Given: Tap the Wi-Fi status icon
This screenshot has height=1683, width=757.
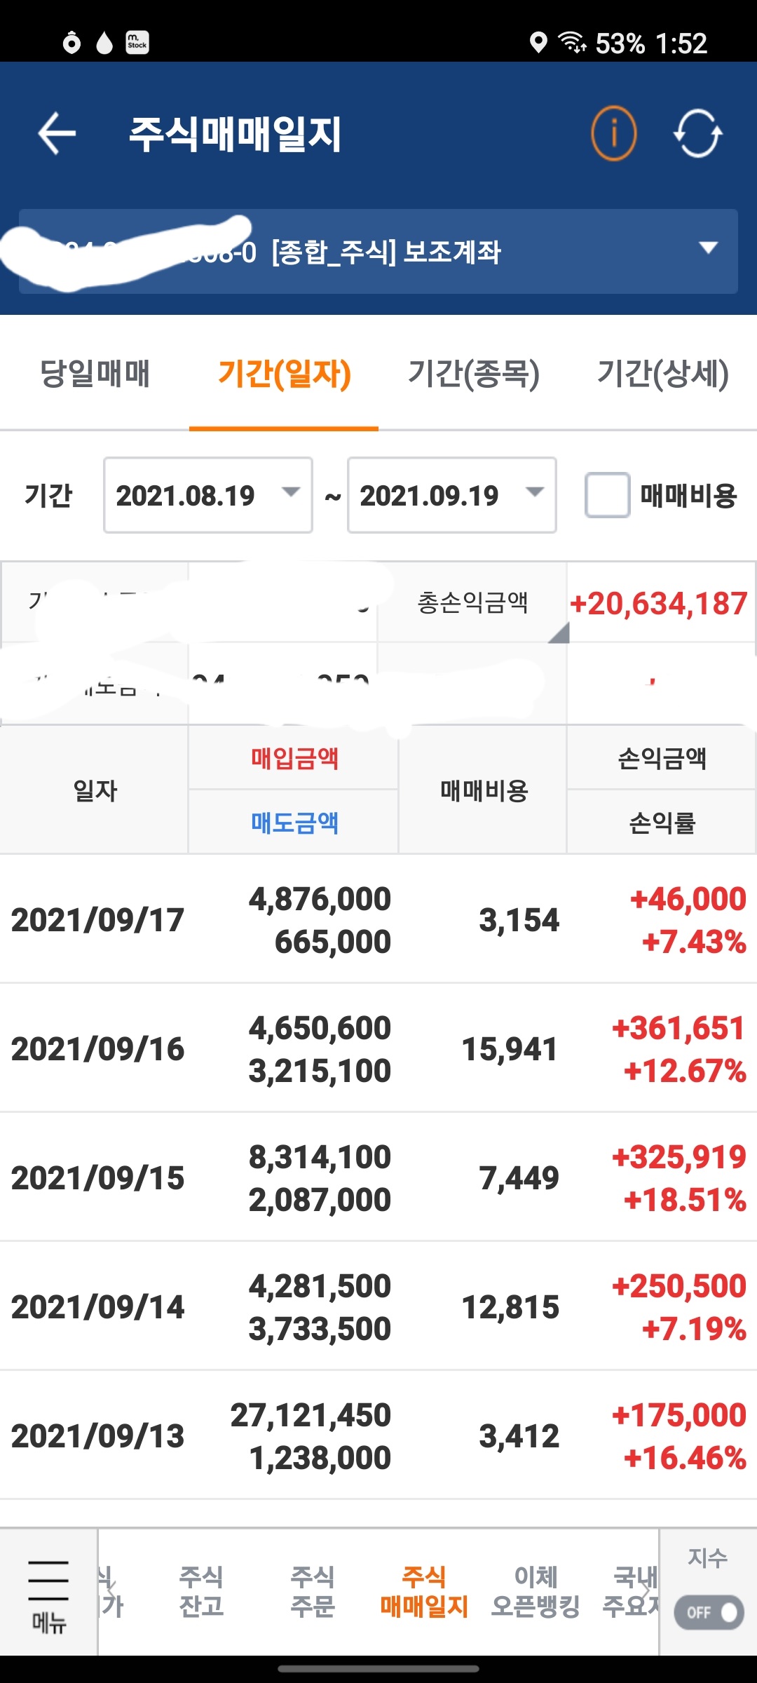Looking at the screenshot, I should click(572, 43).
